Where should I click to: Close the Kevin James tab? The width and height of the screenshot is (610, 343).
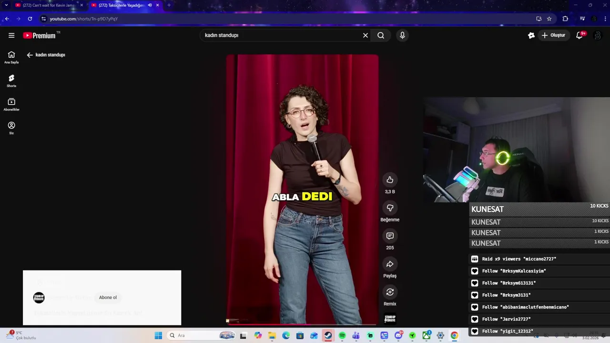[x=81, y=5]
